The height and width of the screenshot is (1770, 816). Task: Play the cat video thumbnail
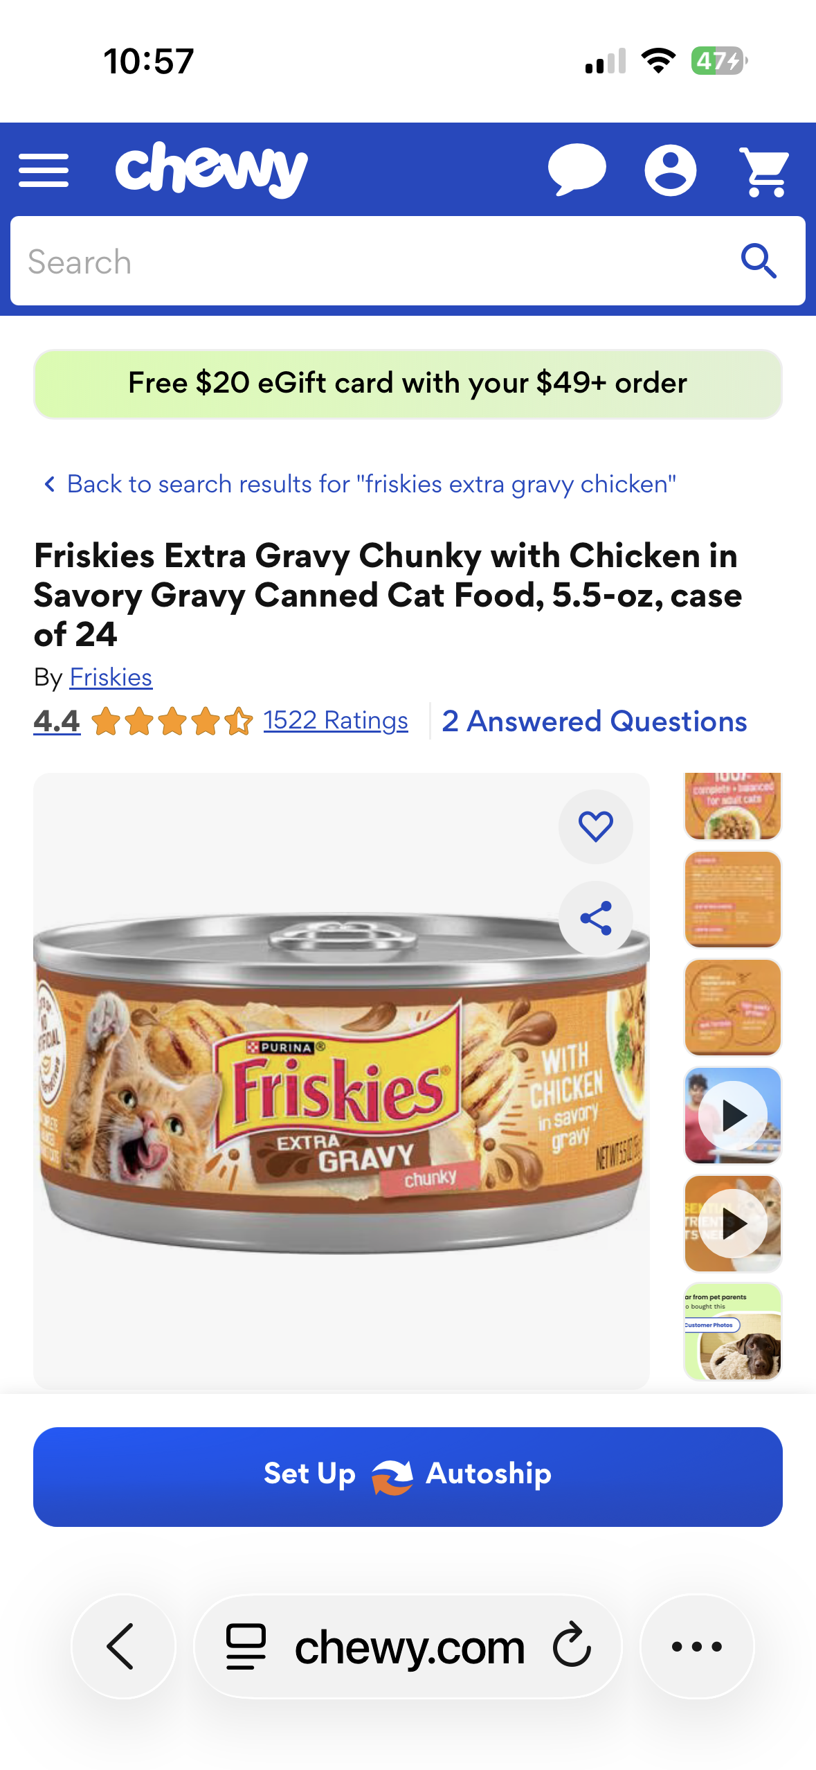[732, 1224]
